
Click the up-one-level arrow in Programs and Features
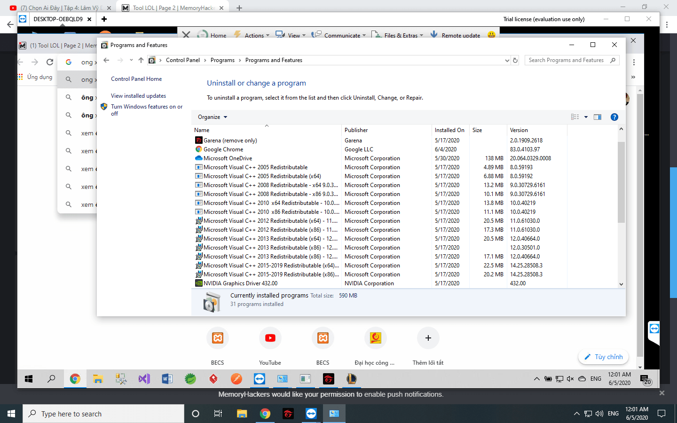tap(141, 60)
